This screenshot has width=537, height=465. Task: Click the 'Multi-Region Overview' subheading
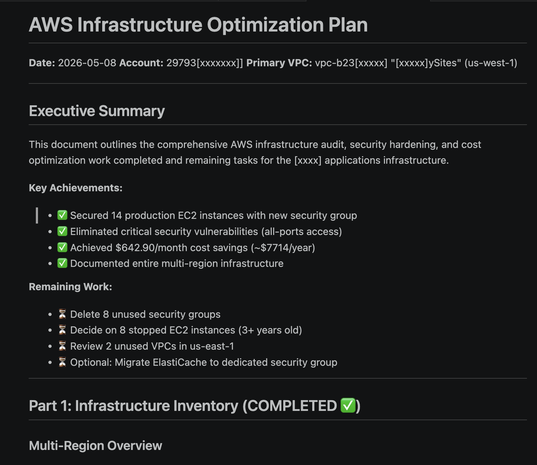(x=95, y=445)
